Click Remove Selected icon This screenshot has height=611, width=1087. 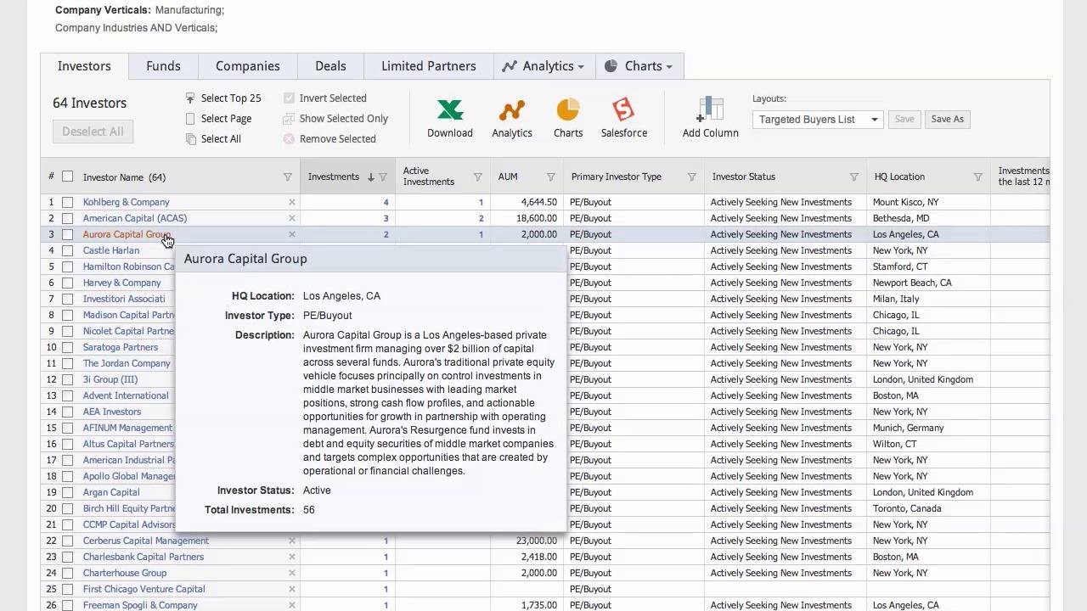tap(289, 139)
